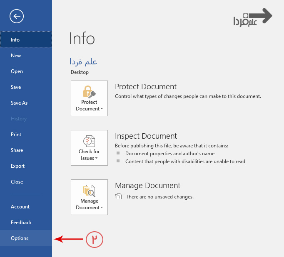Close the document via Close item
Image resolution: width=284 pixels, height=257 pixels.
pos(17,182)
